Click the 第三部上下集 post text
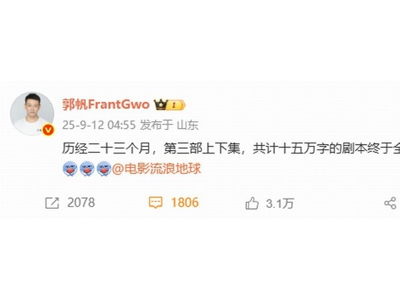Image resolution: width=400 pixels, height=300 pixels. click(202, 149)
